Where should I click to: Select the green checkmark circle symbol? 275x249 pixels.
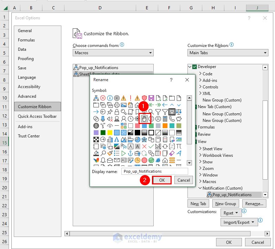coord(151,160)
